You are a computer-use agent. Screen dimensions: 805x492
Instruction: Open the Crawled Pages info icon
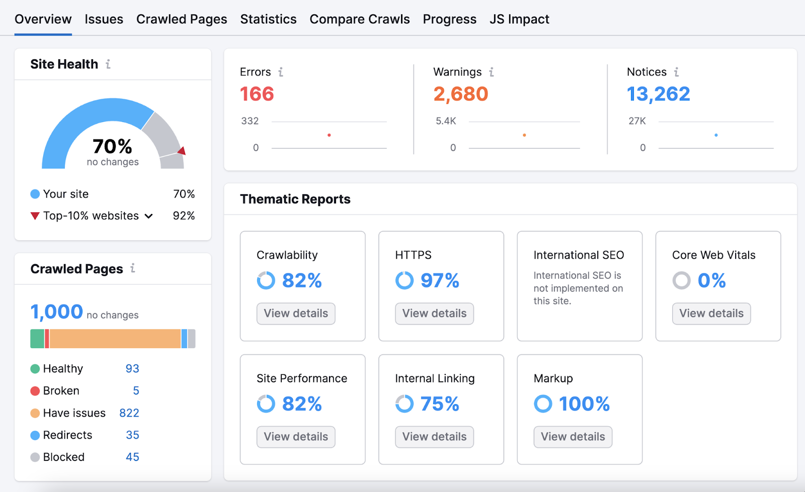tap(132, 268)
